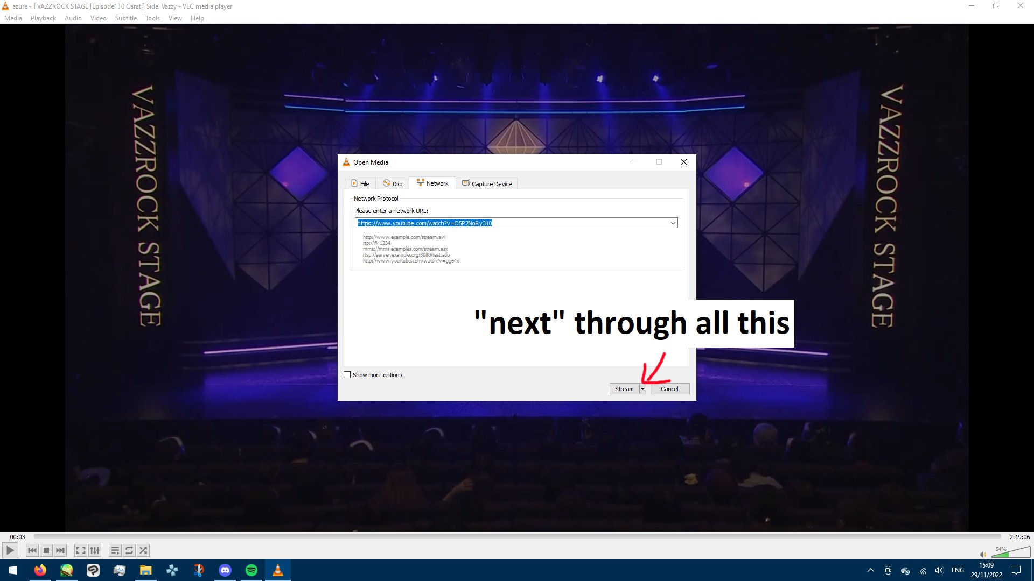
Task: Open the Video menu
Action: (98, 18)
